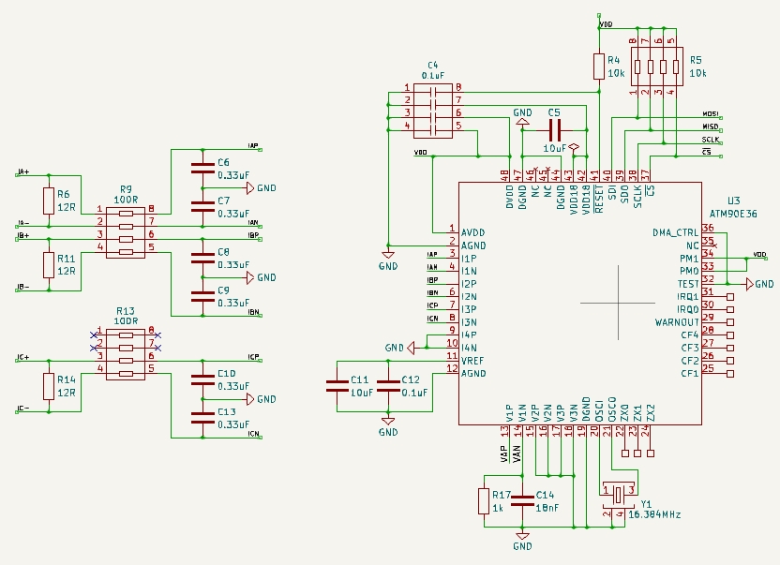Select the C13 0.33uF capacitor symbol
Image resolution: width=780 pixels, height=565 pixels.
[x=202, y=418]
